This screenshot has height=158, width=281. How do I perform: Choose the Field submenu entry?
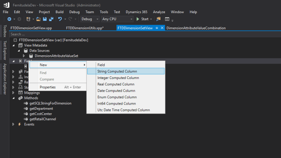click(126, 65)
